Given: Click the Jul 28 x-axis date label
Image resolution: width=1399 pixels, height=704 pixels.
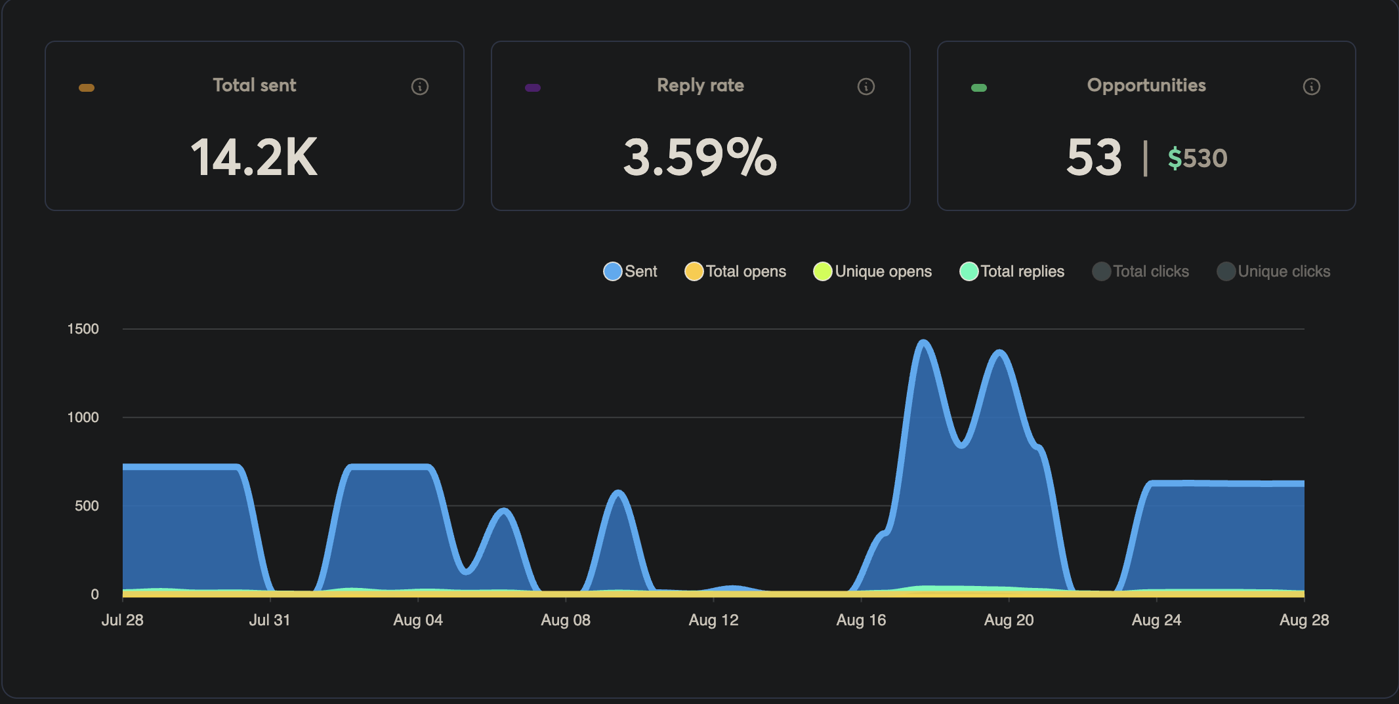Looking at the screenshot, I should (122, 620).
